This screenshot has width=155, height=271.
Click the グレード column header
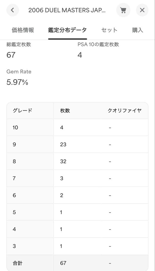[x=22, y=111]
